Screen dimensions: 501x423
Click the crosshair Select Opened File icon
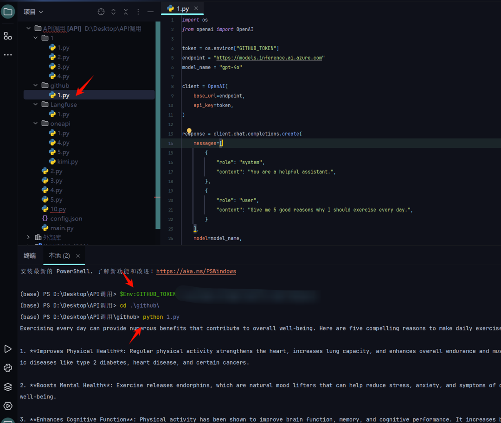pyautogui.click(x=101, y=12)
